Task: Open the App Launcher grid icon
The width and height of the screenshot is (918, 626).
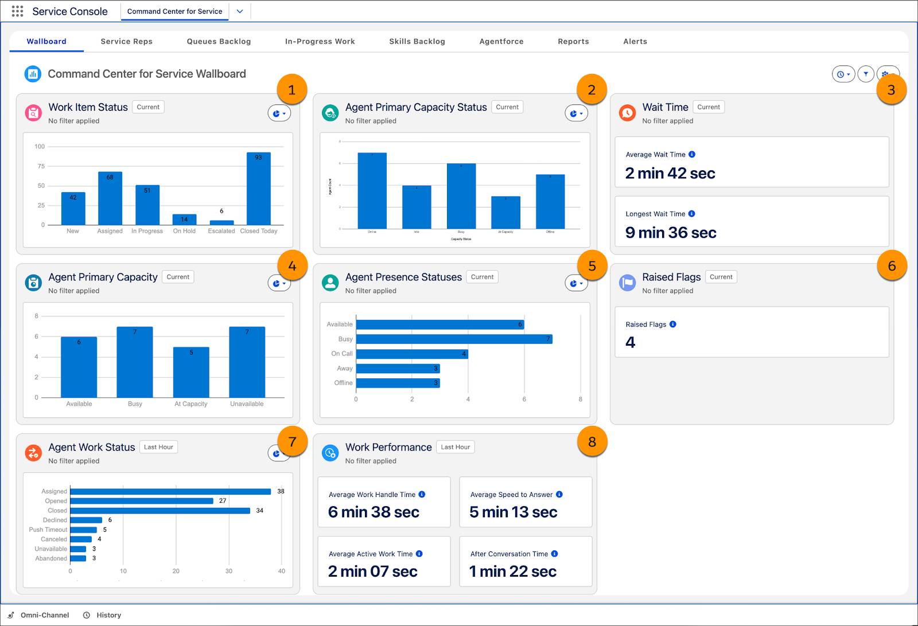Action: (x=17, y=11)
